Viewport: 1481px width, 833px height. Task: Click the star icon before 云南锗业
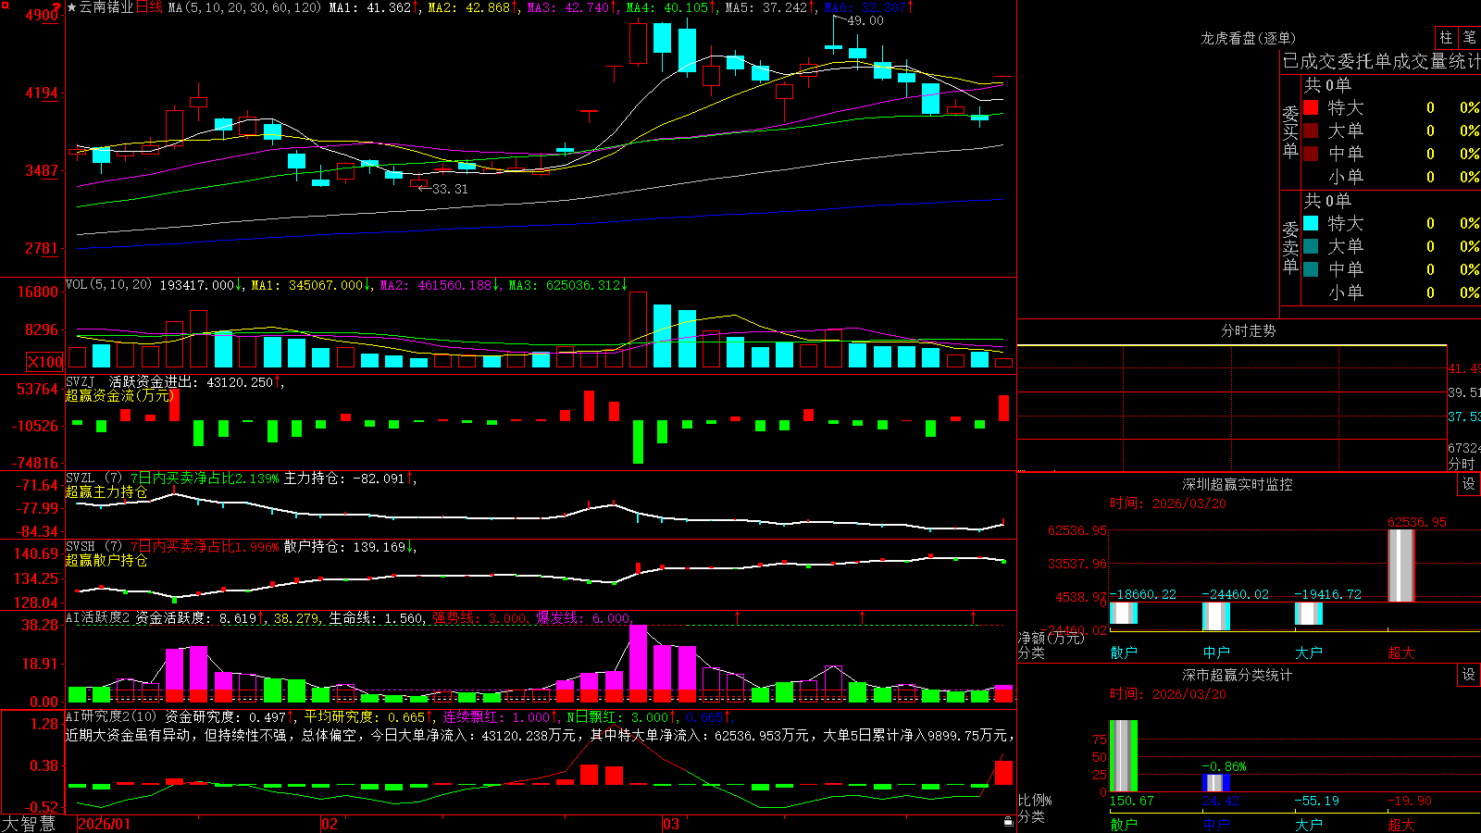72,7
